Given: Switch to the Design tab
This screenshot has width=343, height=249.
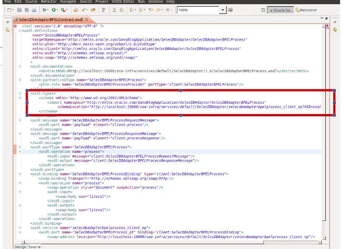Looking at the screenshot, I should pyautogui.click(x=20, y=247).
